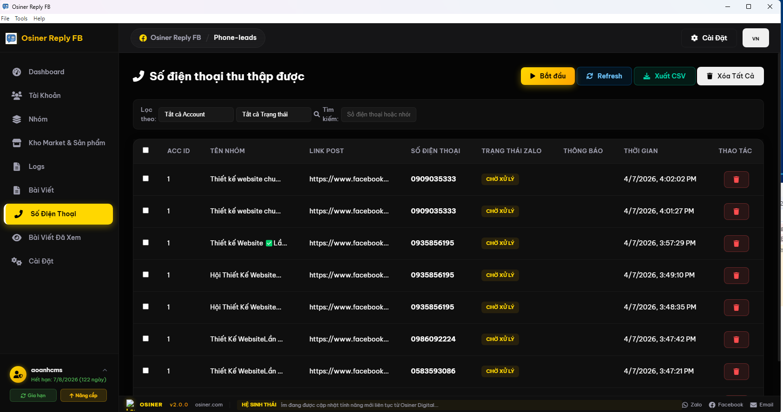Toggle the select-all checkbox in table header
The image size is (783, 412).
coord(146,150)
